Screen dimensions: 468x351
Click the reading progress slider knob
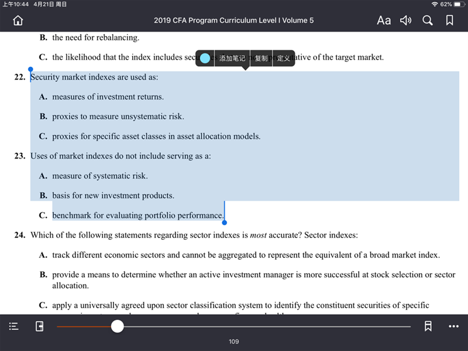[x=118, y=326]
